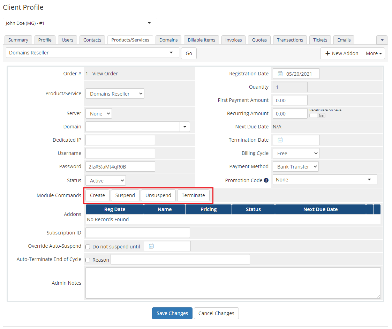392x329 pixels.
Task: Click the Domain text input
Action: pos(133,127)
